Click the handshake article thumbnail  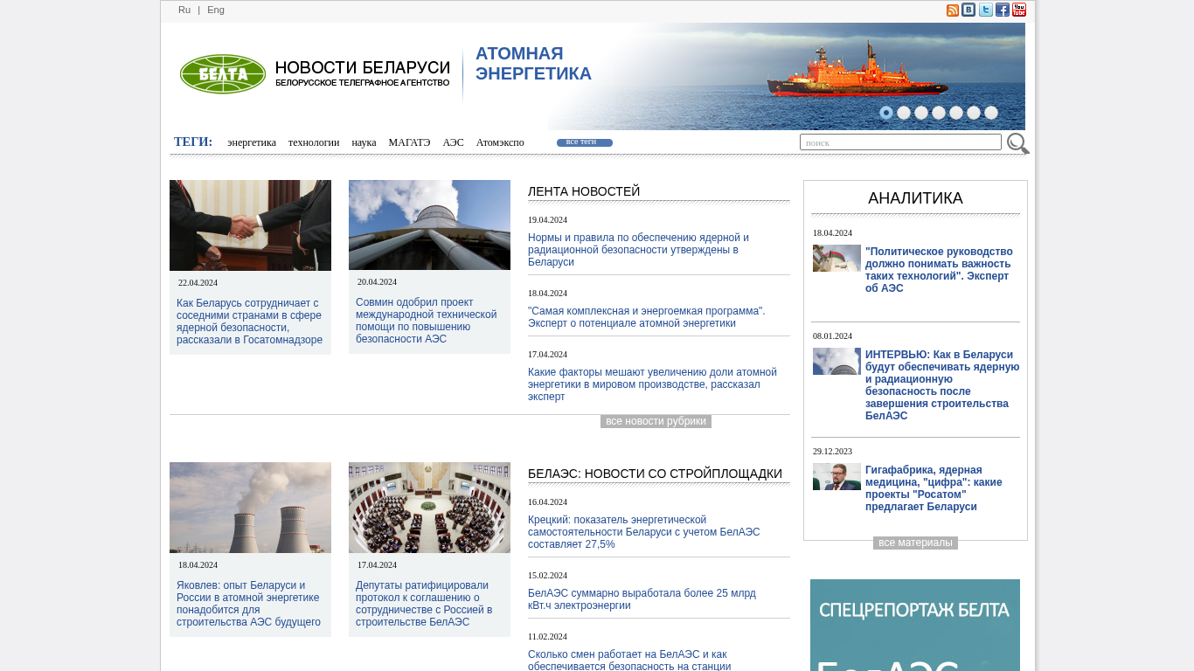pos(250,225)
